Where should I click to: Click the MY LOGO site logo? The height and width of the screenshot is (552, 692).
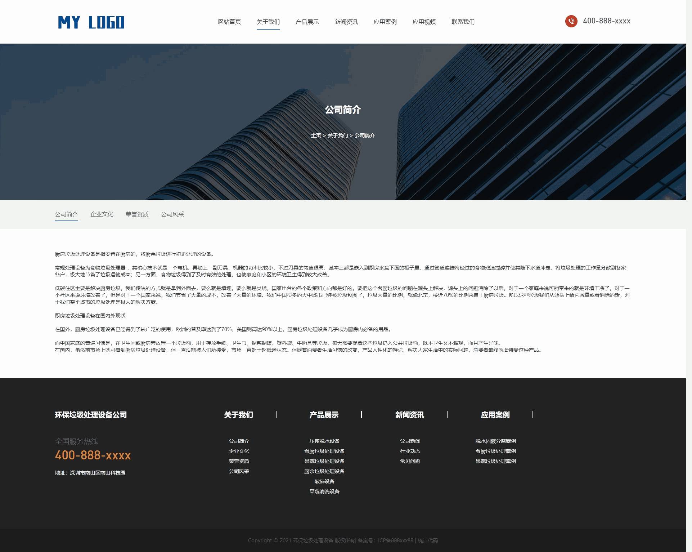(91, 22)
